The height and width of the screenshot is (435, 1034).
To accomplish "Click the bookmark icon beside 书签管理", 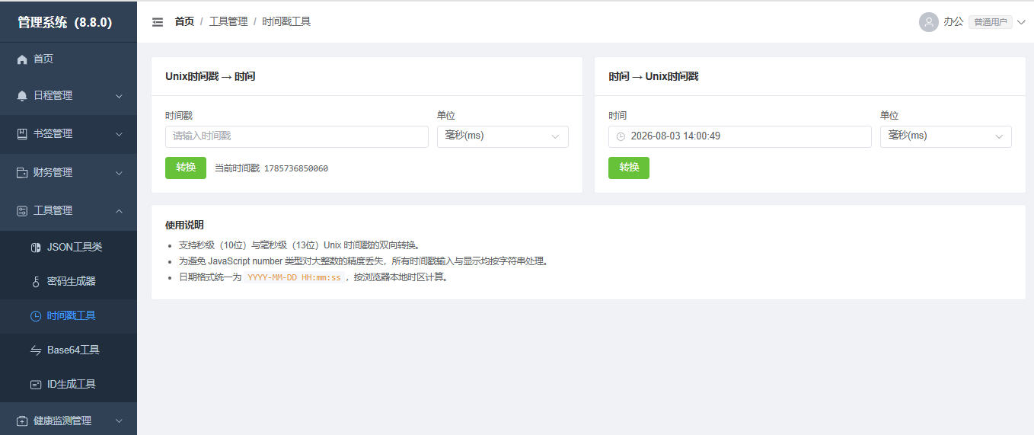I will [22, 134].
